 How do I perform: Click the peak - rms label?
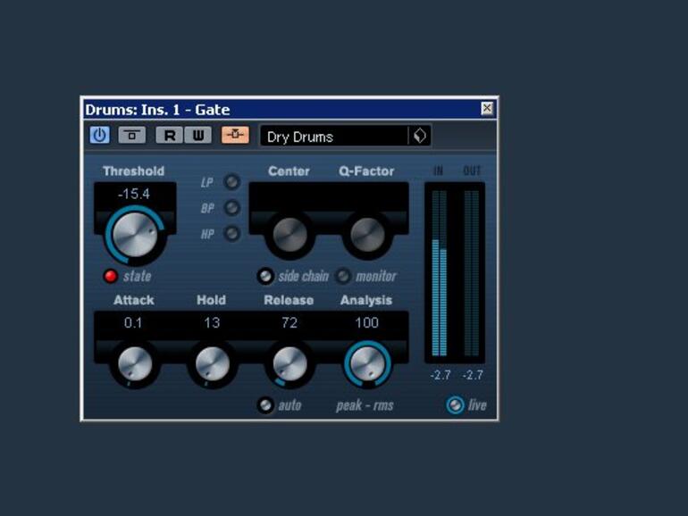coord(365,405)
